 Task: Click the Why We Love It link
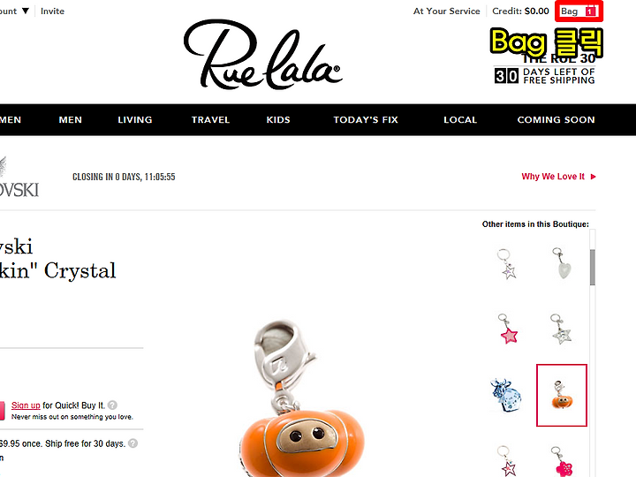[x=553, y=177]
